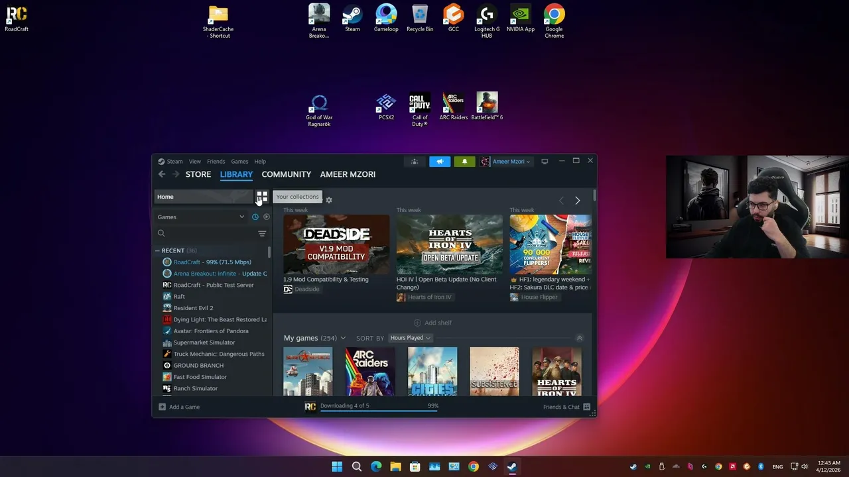Screen dimensions: 849x477
Task: Open Windows Start button on taskbar
Action: point(337,466)
